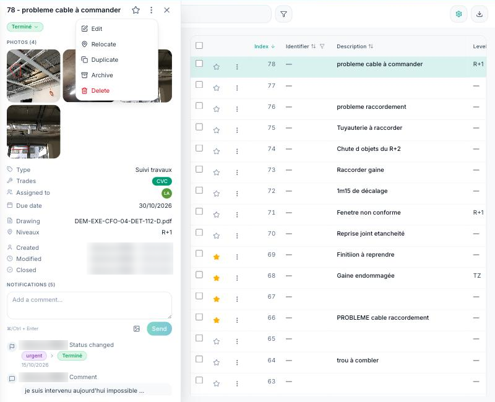Check the checkbox for row 77
The width and height of the screenshot is (495, 402).
[199, 85]
